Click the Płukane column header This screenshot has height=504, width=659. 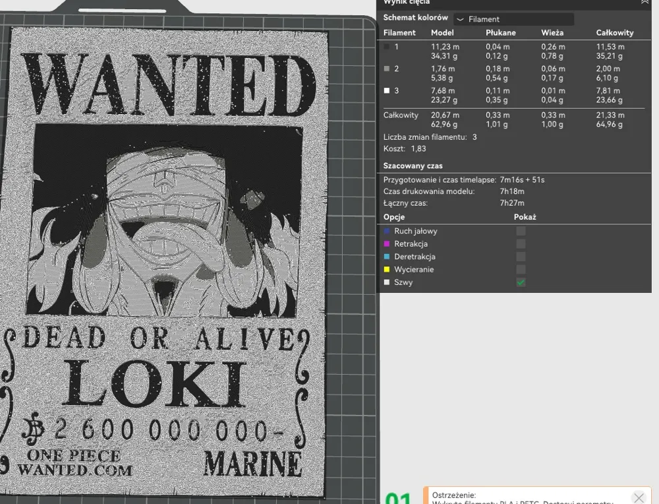pyautogui.click(x=501, y=33)
